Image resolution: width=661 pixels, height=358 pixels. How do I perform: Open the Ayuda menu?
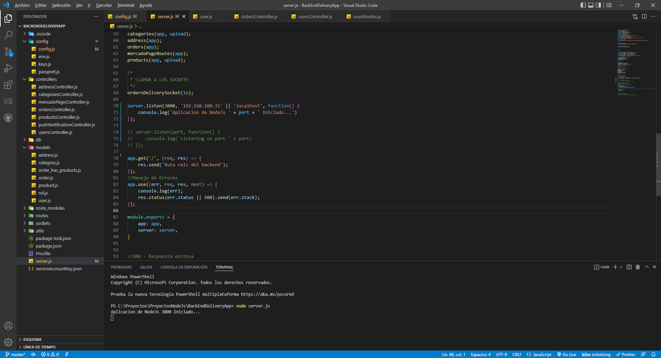click(146, 5)
